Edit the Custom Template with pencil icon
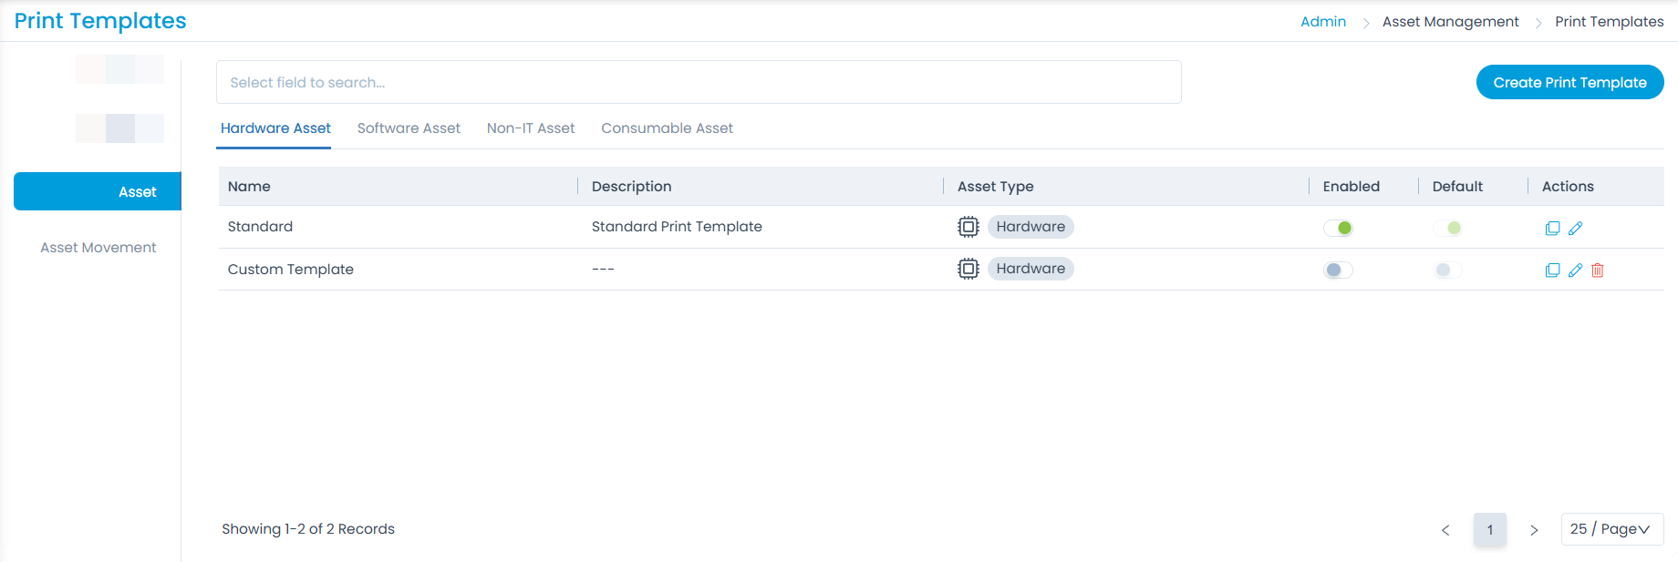The width and height of the screenshot is (1678, 562). pyautogui.click(x=1575, y=271)
